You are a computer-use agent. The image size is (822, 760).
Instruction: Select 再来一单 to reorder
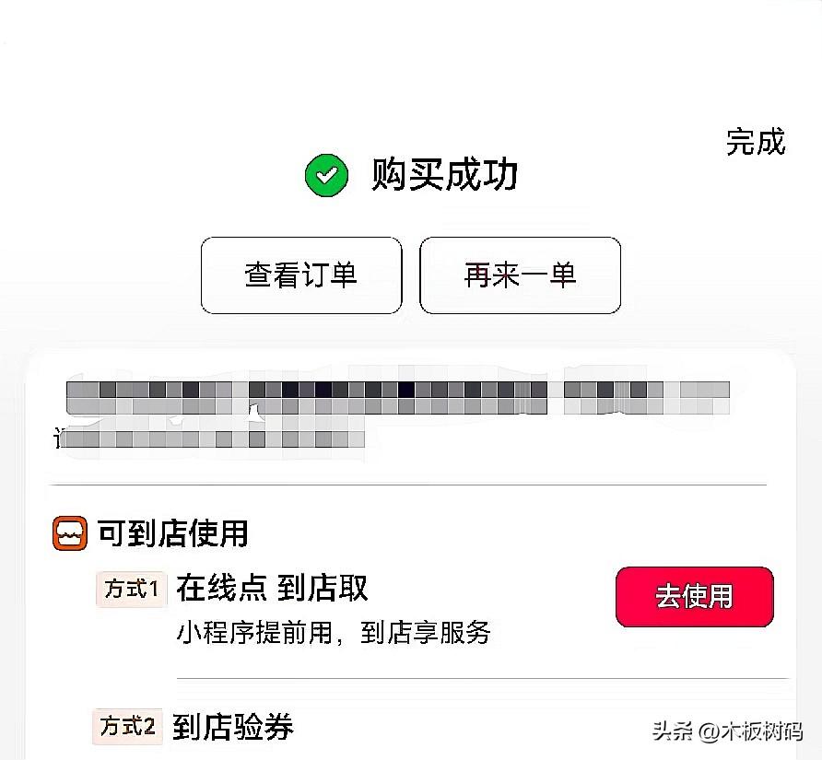click(x=520, y=275)
